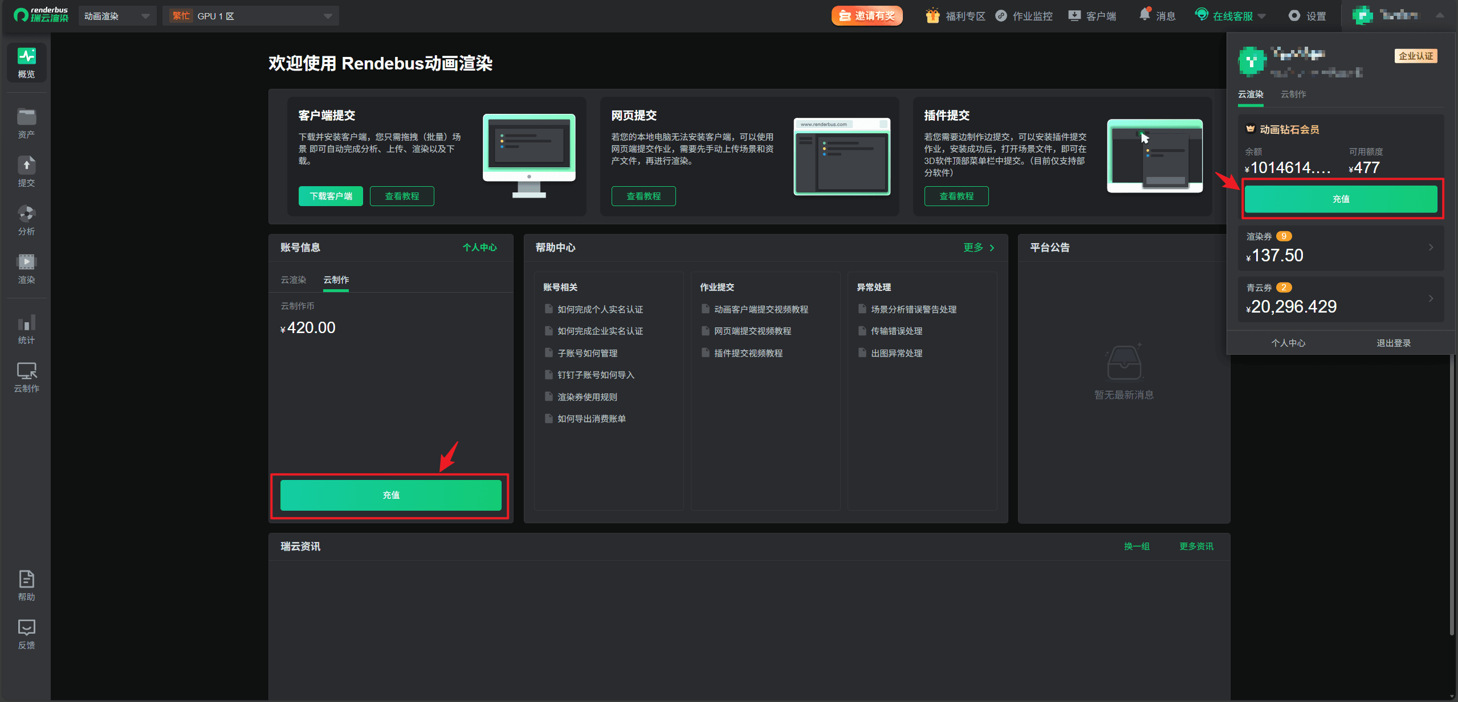Viewport: 1458px width, 702px height.
Task: Expand the 在线客服 dropdown arrow
Action: point(1261,17)
